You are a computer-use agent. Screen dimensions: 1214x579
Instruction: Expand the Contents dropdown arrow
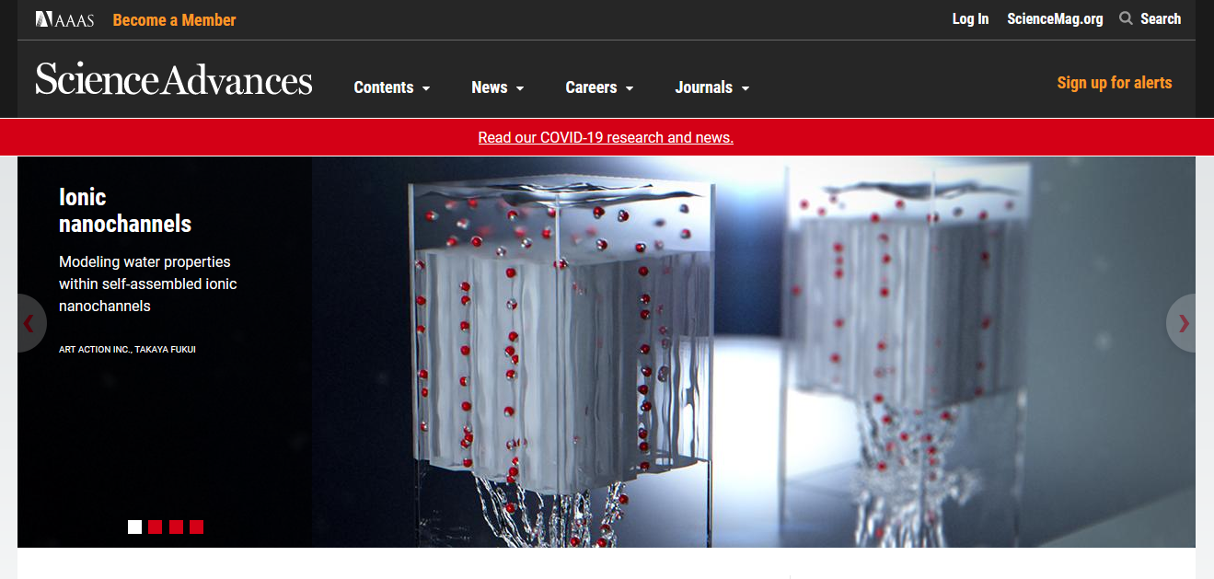[x=426, y=88]
